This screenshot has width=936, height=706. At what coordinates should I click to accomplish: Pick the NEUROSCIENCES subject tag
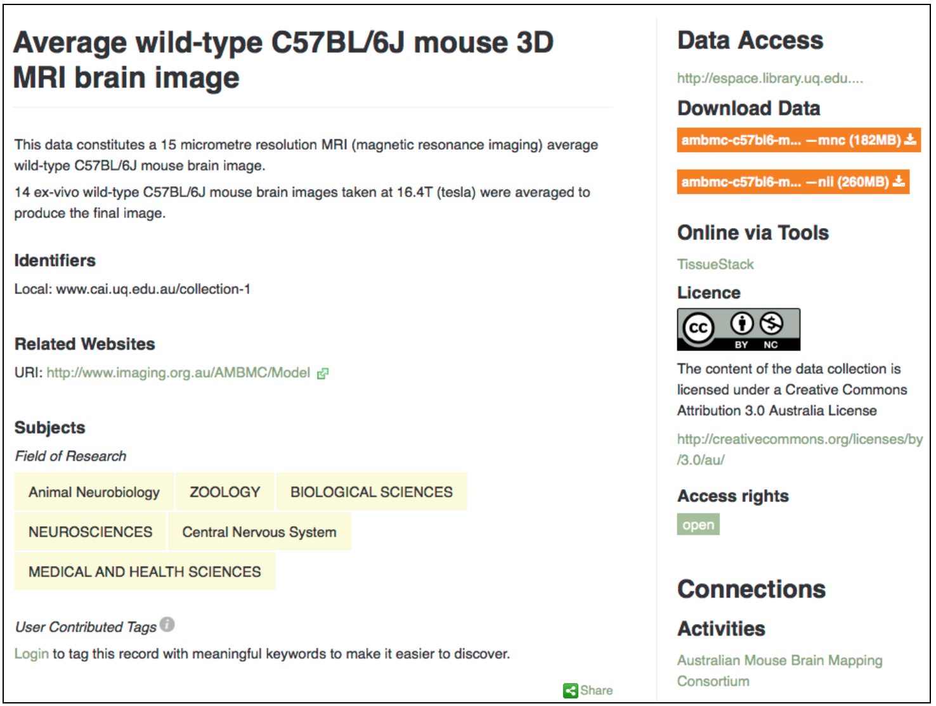(x=91, y=532)
